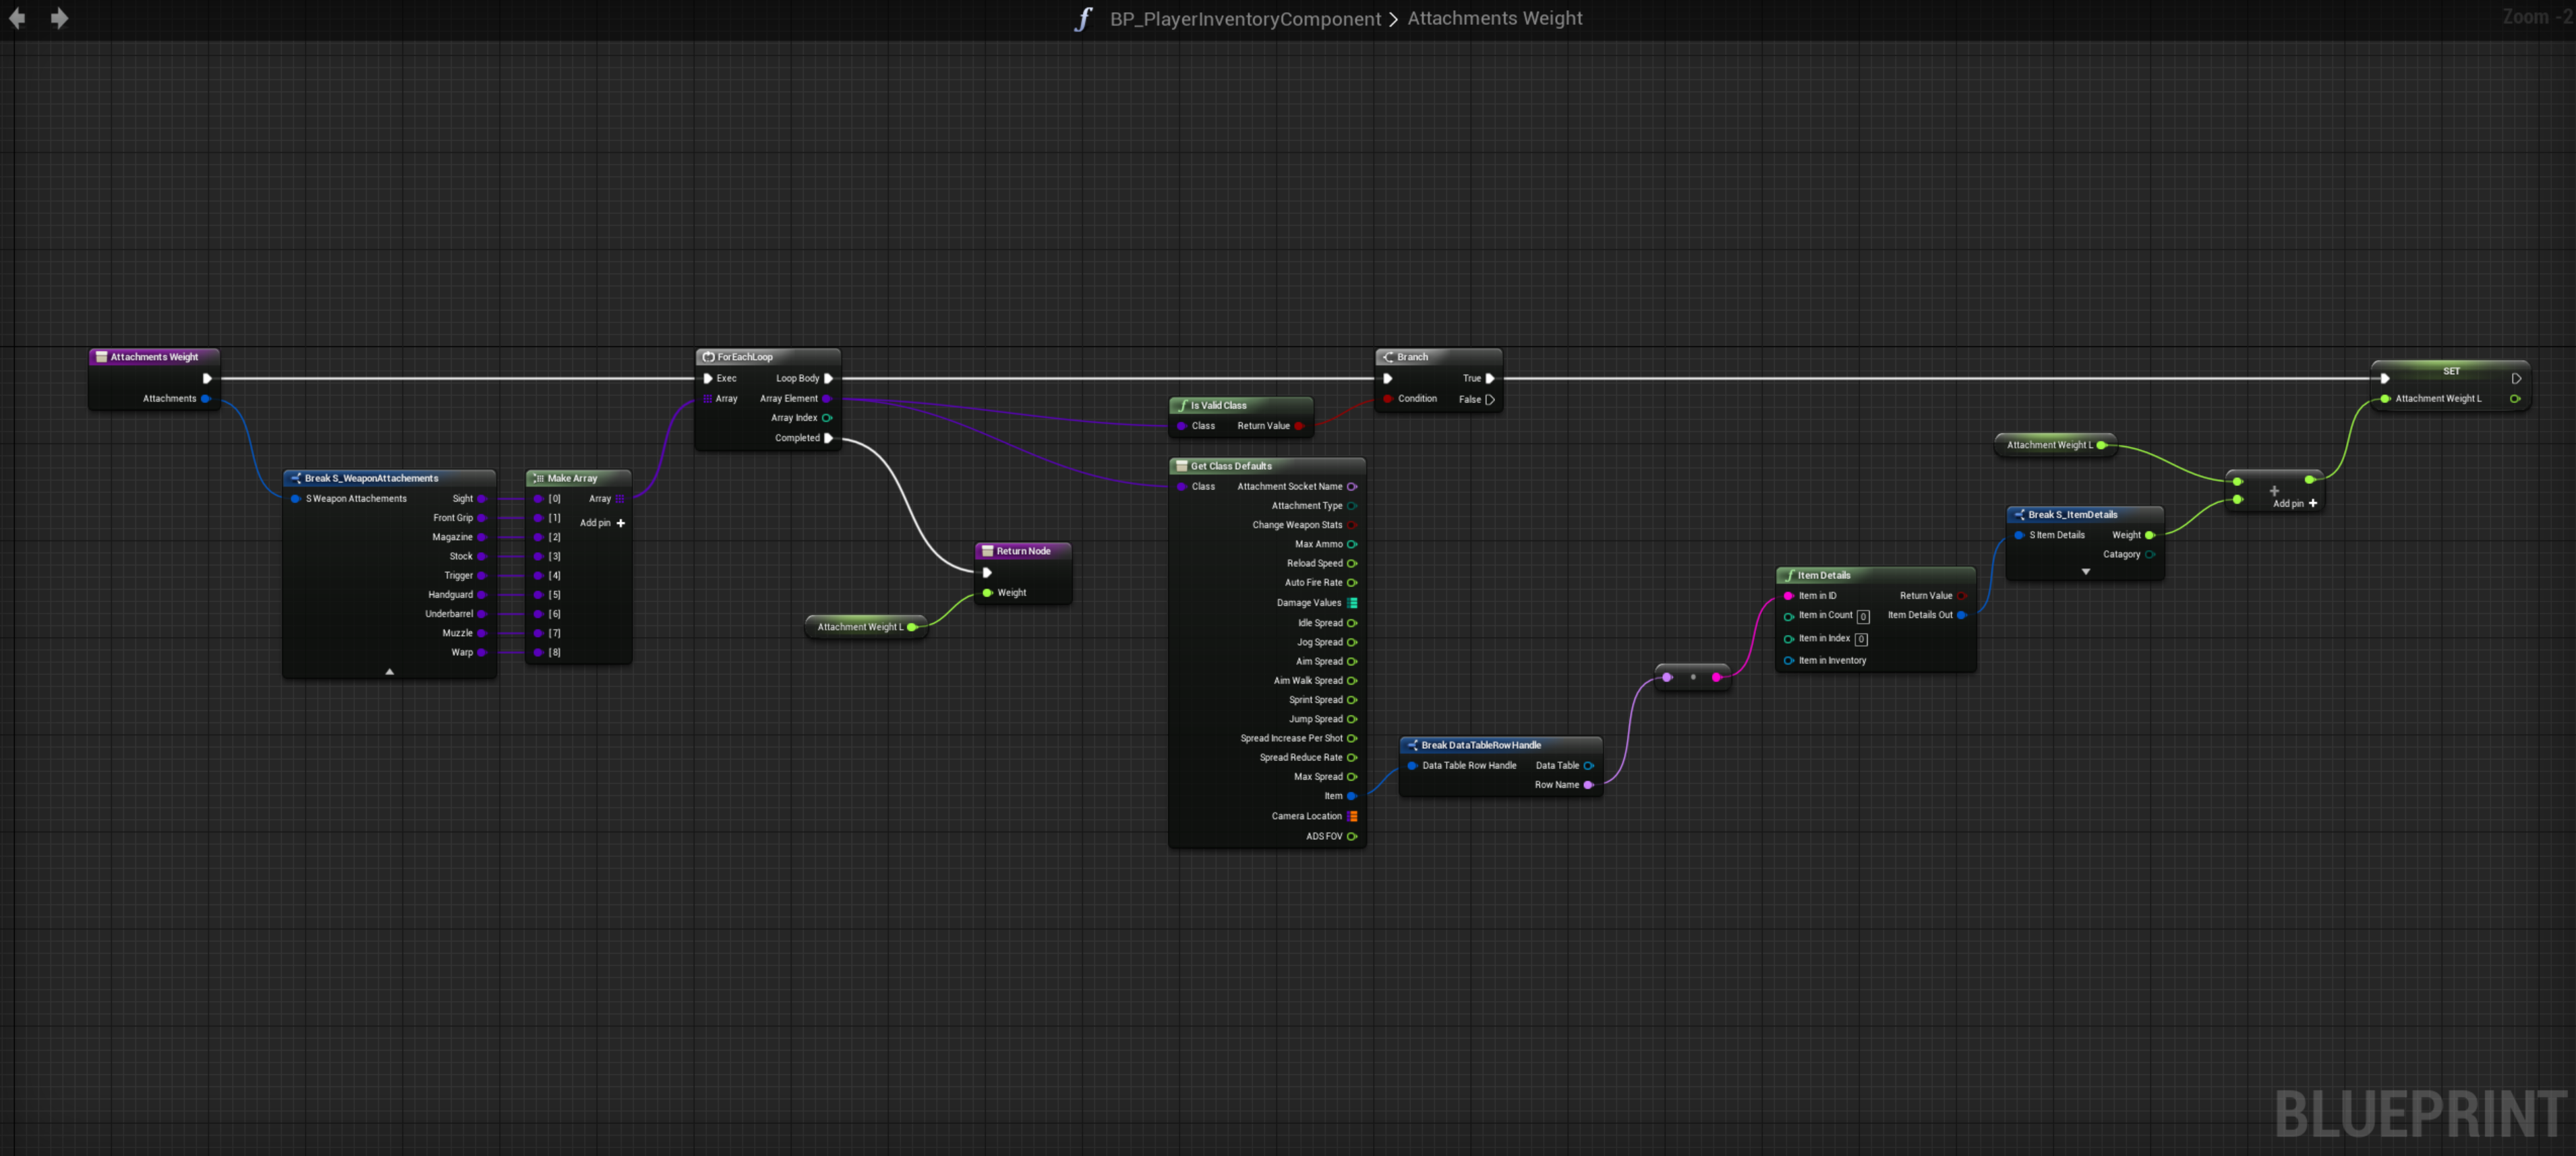Click the Branch node's Condition pin
Screen dimensions: 2576x1156
click(x=1388, y=400)
